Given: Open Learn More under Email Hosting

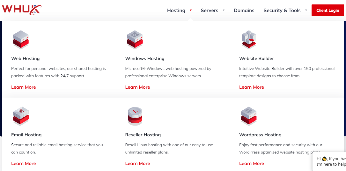Looking at the screenshot, I should tap(24, 163).
